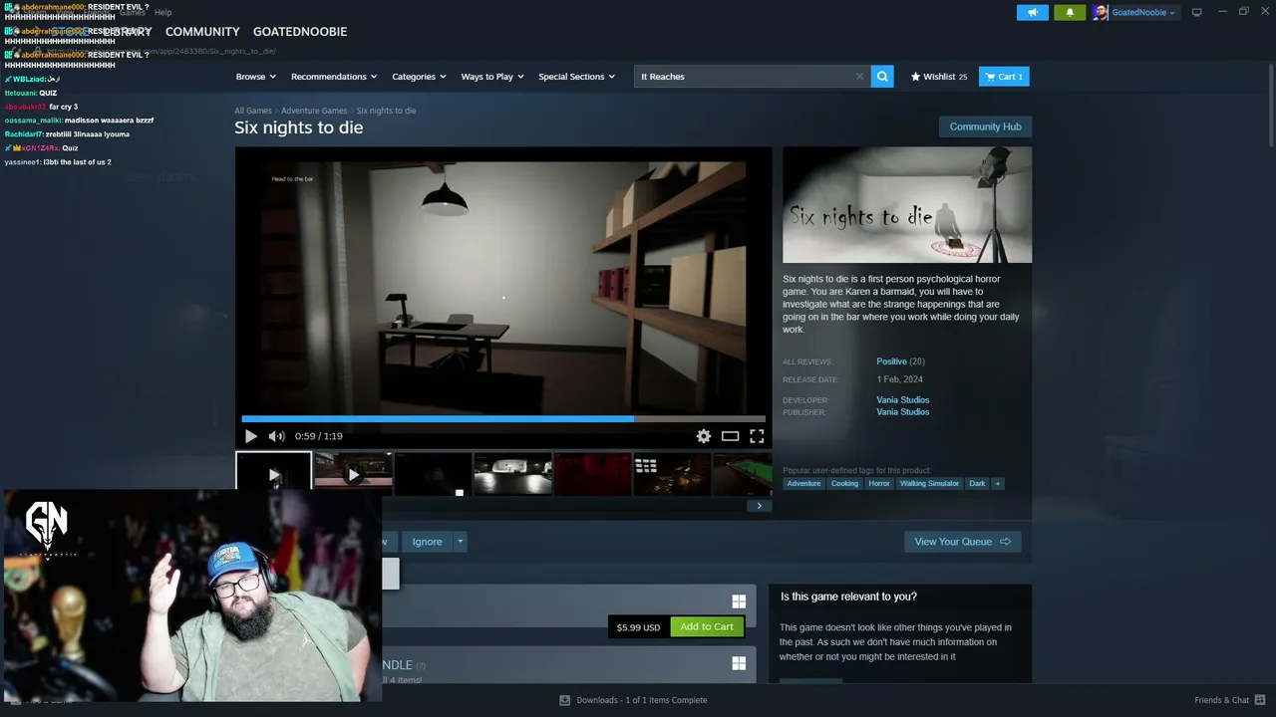Click View Your Queue
Viewport: 1276px width, 717px height.
coord(962,542)
